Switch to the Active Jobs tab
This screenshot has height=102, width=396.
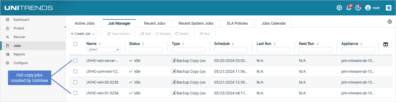[x=85, y=23]
